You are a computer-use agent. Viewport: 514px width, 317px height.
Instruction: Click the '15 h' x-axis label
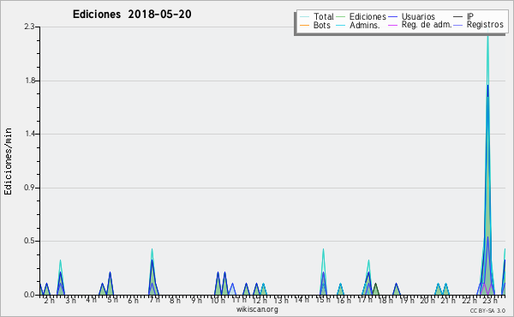tap(323, 300)
